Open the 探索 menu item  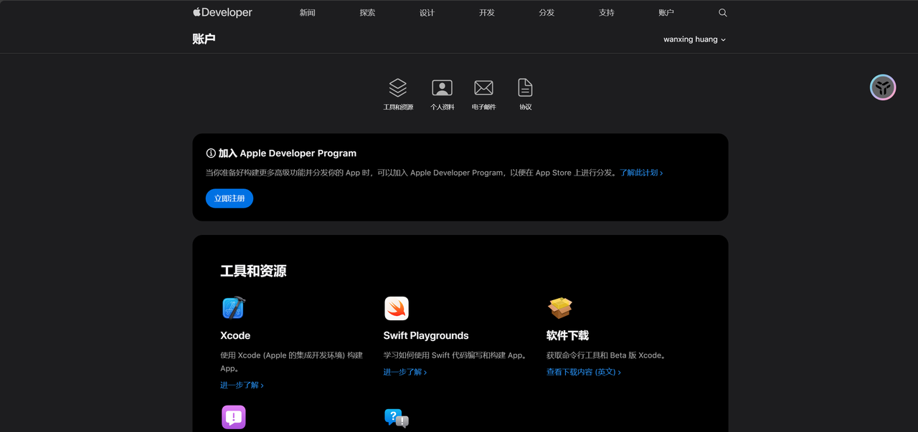[x=367, y=13]
